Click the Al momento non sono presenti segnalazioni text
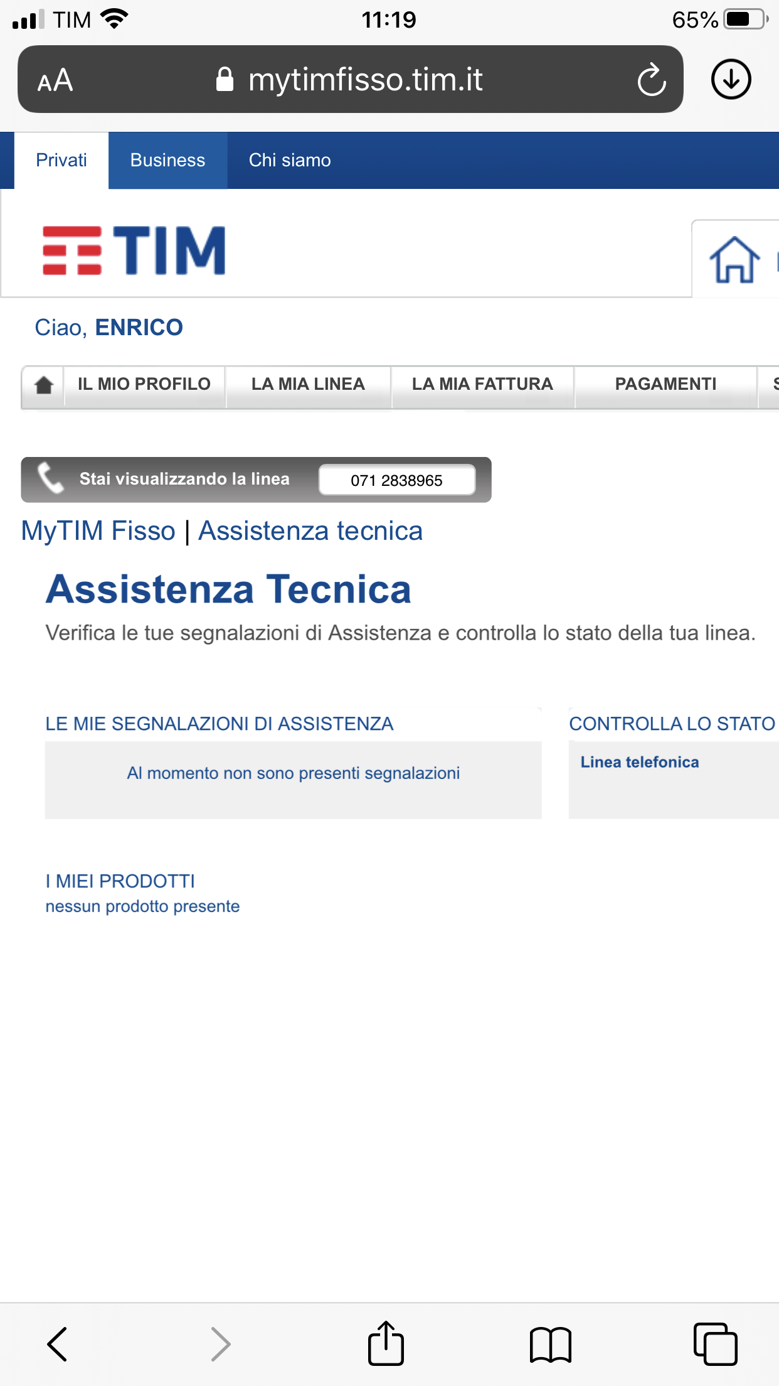Image resolution: width=779 pixels, height=1386 pixels. (x=294, y=773)
